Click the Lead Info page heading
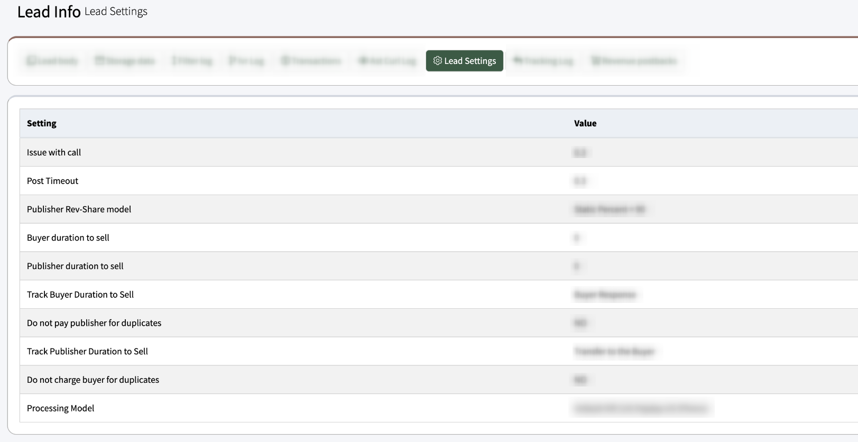 coord(49,12)
